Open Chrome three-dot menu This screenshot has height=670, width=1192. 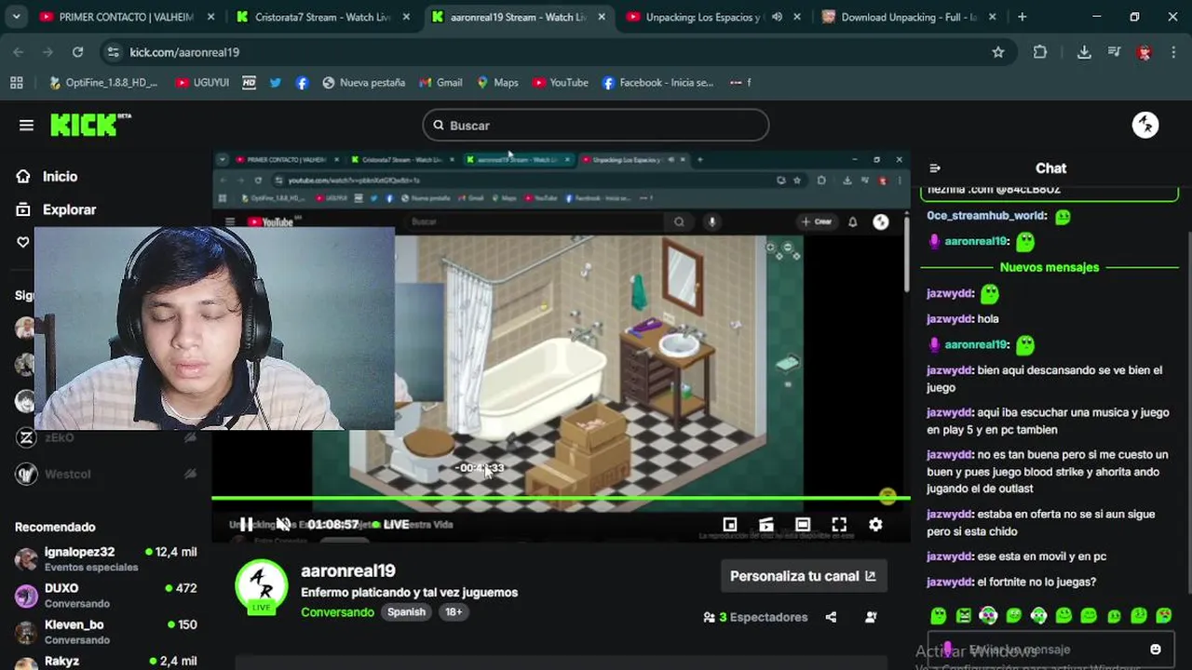(1173, 52)
